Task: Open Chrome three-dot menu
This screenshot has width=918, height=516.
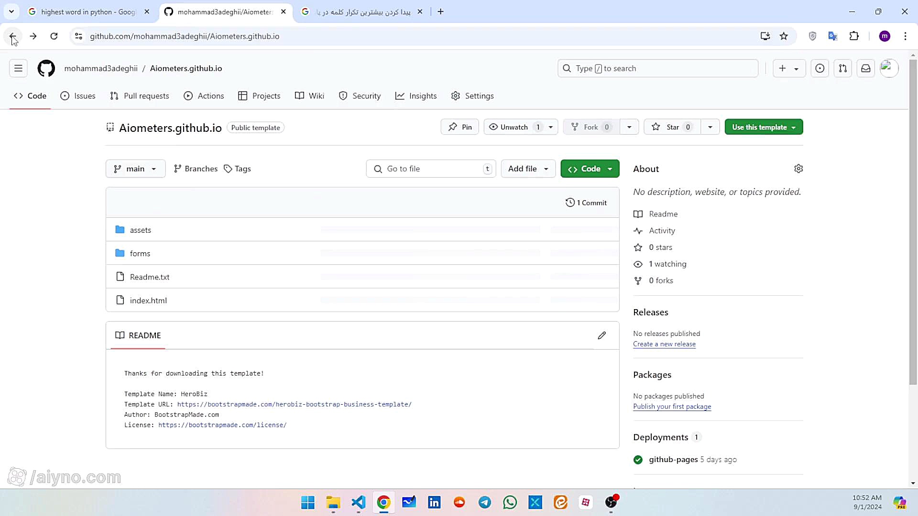Action: 905,36
